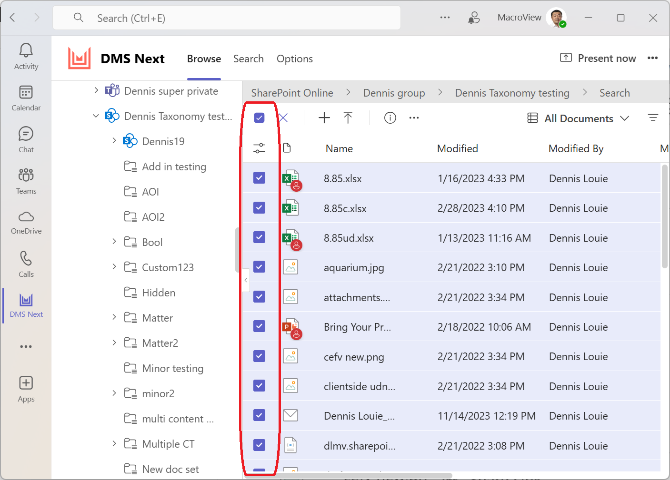670x480 pixels.
Task: Collapse Dennis Taxonomy test... node
Action: pyautogui.click(x=96, y=116)
